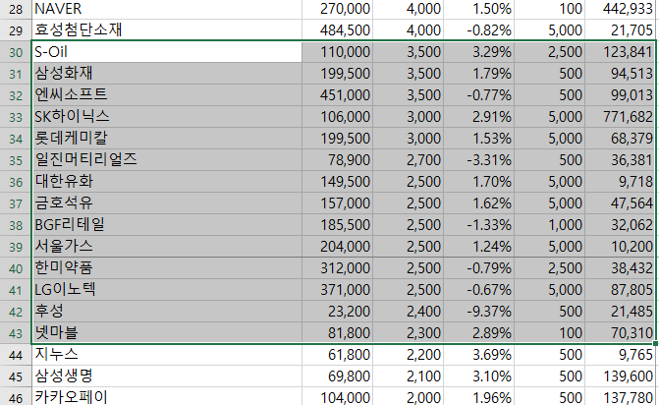
Task: Click the percent cell 3.29%
Action: tap(478, 52)
